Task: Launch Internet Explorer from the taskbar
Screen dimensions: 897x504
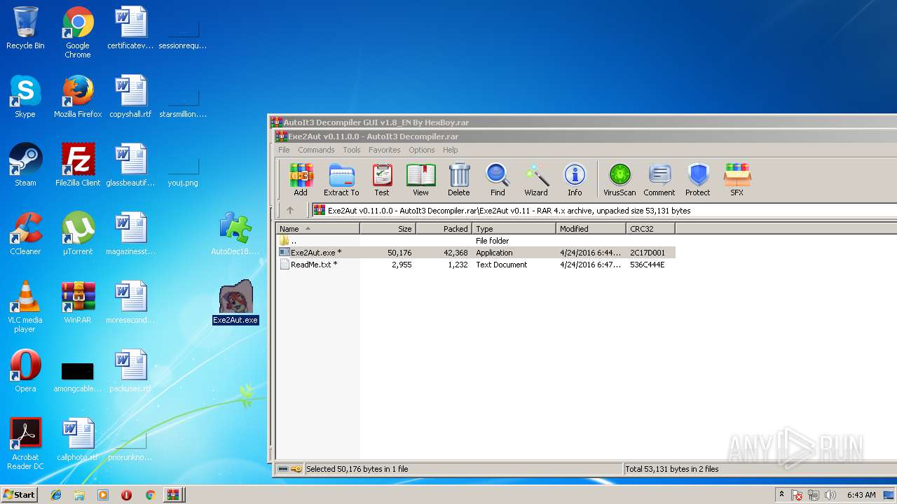Action: 56,495
